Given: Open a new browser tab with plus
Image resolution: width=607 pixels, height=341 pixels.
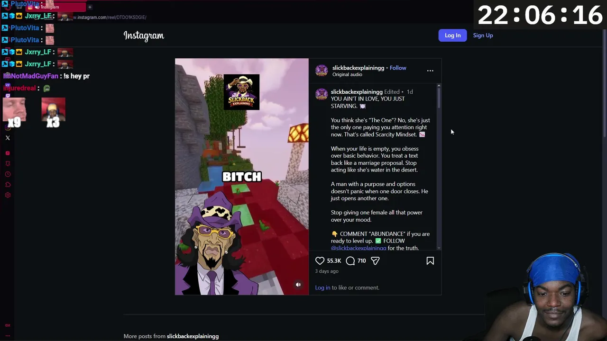Looking at the screenshot, I should 90,7.
